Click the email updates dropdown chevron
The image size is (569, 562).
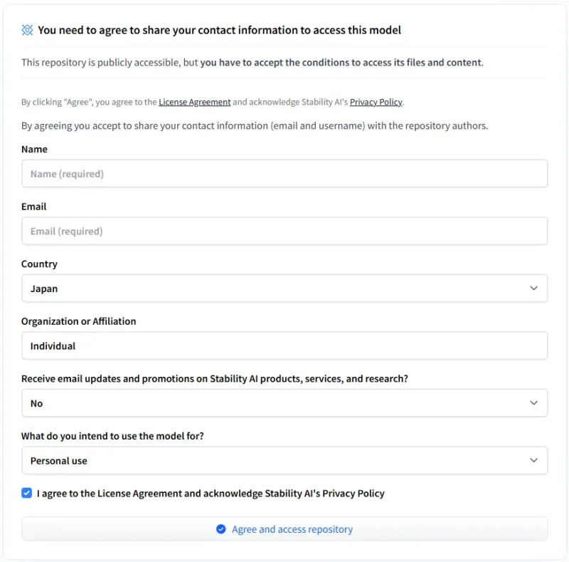[x=533, y=402]
